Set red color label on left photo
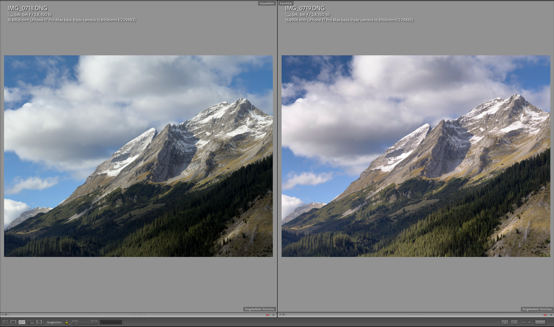The height and width of the screenshot is (327, 554). tap(267, 315)
